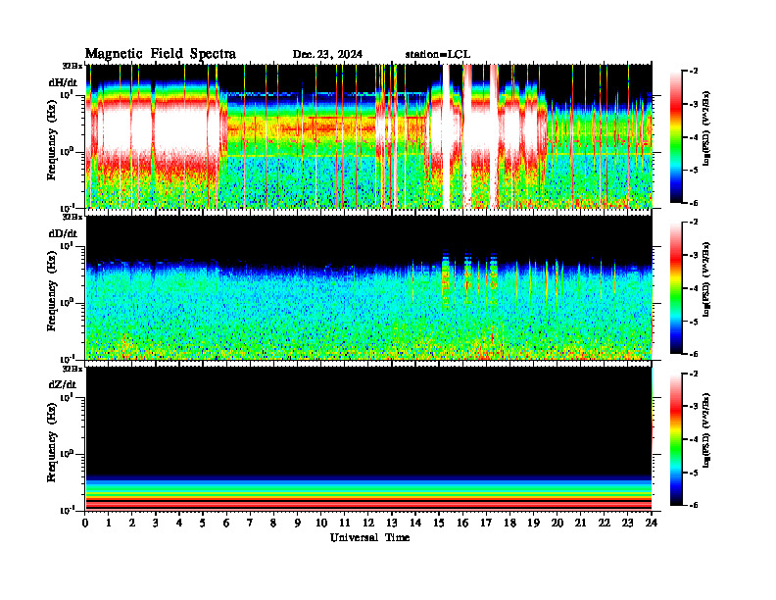
Task: Click hour "2" on the Universal Time axis
Action: click(x=131, y=524)
